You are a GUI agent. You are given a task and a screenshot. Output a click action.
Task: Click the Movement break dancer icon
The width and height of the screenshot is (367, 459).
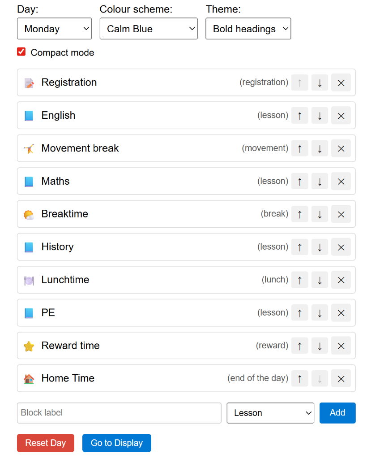[x=29, y=148]
